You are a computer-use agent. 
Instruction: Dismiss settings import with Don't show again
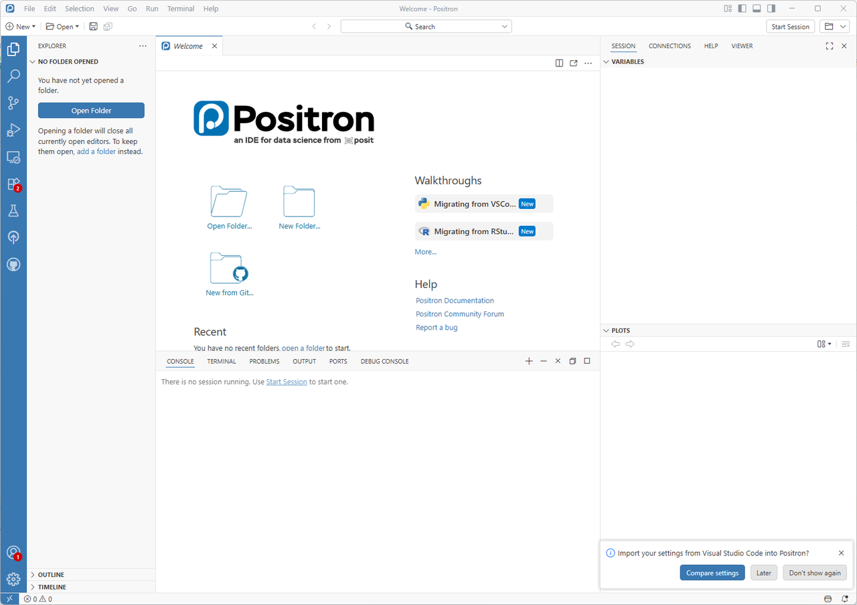tap(815, 572)
